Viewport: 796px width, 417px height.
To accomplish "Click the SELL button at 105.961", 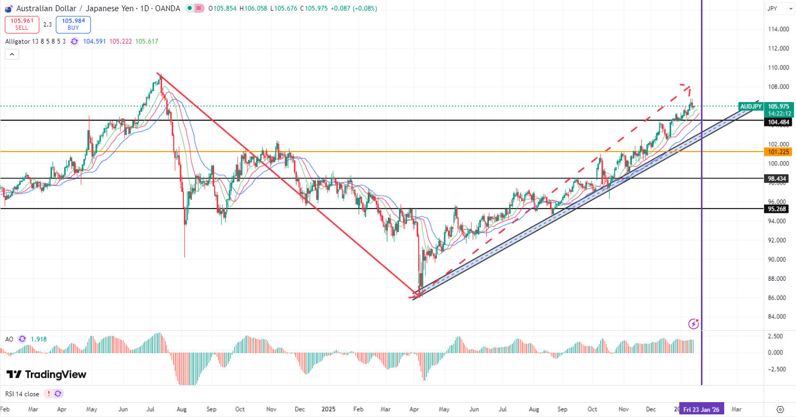I will pos(21,24).
